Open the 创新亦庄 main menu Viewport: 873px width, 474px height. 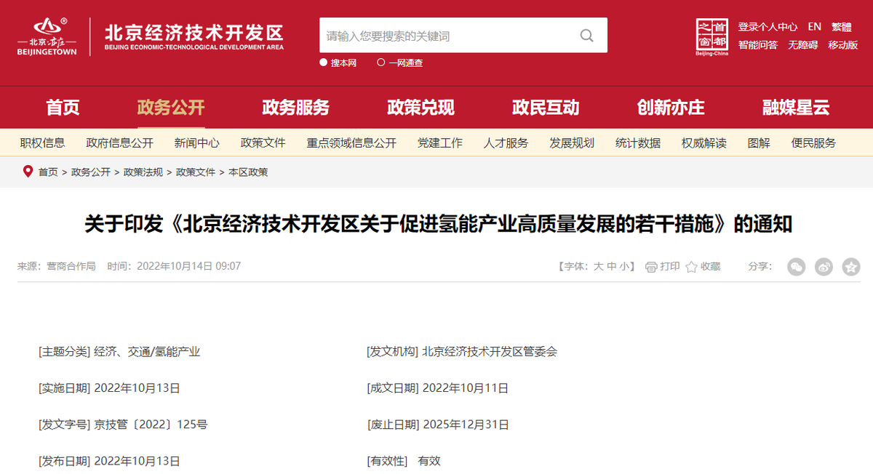pyautogui.click(x=671, y=108)
